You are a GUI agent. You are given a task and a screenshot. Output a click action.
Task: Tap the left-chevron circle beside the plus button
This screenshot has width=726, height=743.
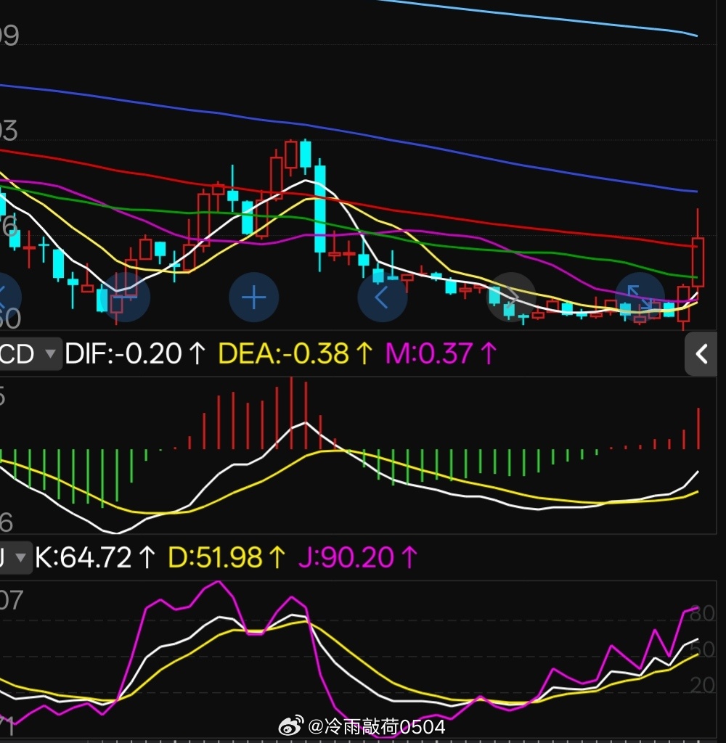(x=382, y=297)
